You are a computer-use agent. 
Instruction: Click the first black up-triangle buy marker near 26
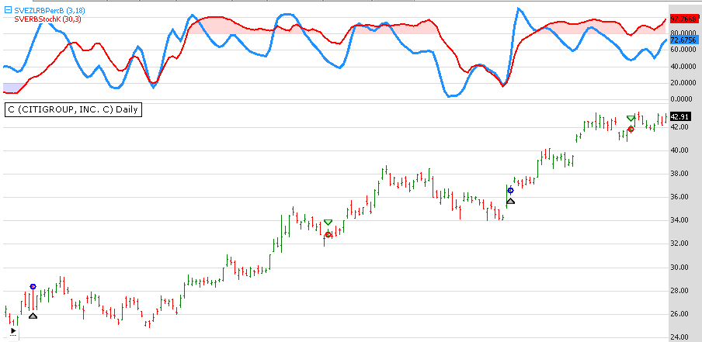33,315
